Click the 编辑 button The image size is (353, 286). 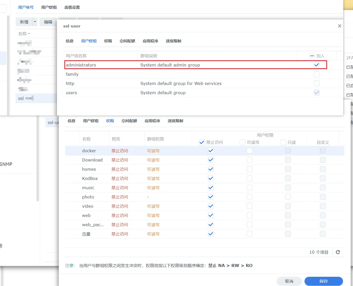(48, 22)
